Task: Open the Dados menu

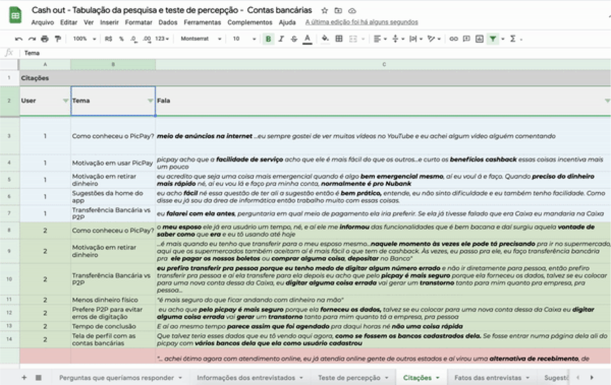Action: 168,22
